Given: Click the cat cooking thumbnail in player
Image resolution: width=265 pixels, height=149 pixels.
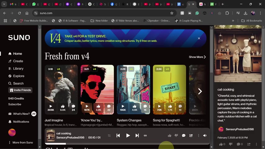Looking at the screenshot, I should click(x=51, y=135).
